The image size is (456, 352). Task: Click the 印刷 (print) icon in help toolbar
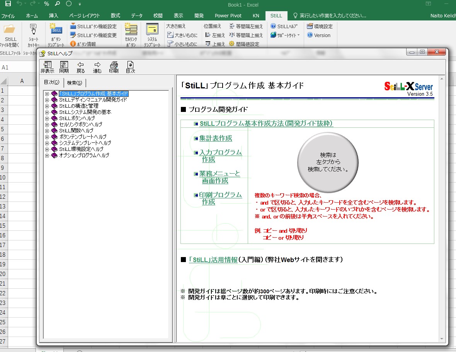(114, 67)
